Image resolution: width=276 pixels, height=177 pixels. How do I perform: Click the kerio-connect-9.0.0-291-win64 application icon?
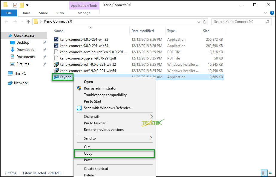click(x=56, y=46)
